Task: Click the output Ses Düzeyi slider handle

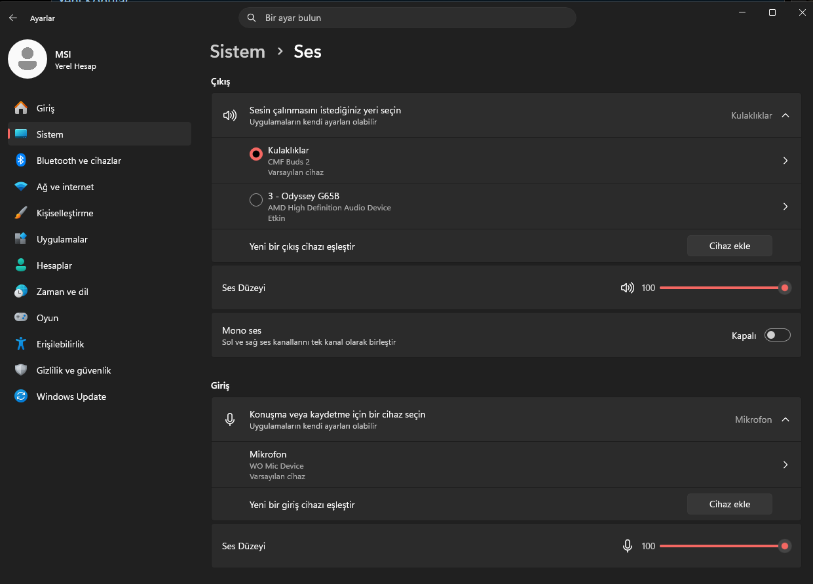Action: pos(784,288)
